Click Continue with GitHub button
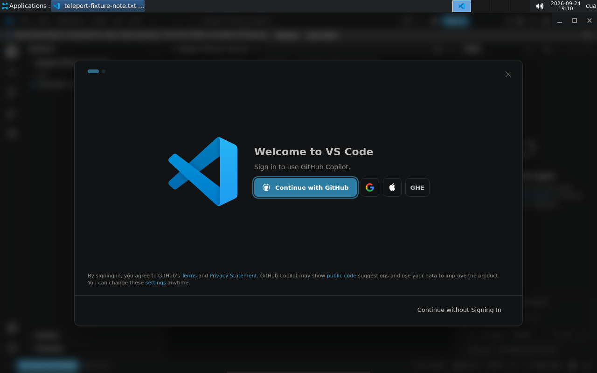The width and height of the screenshot is (597, 373). [305, 187]
